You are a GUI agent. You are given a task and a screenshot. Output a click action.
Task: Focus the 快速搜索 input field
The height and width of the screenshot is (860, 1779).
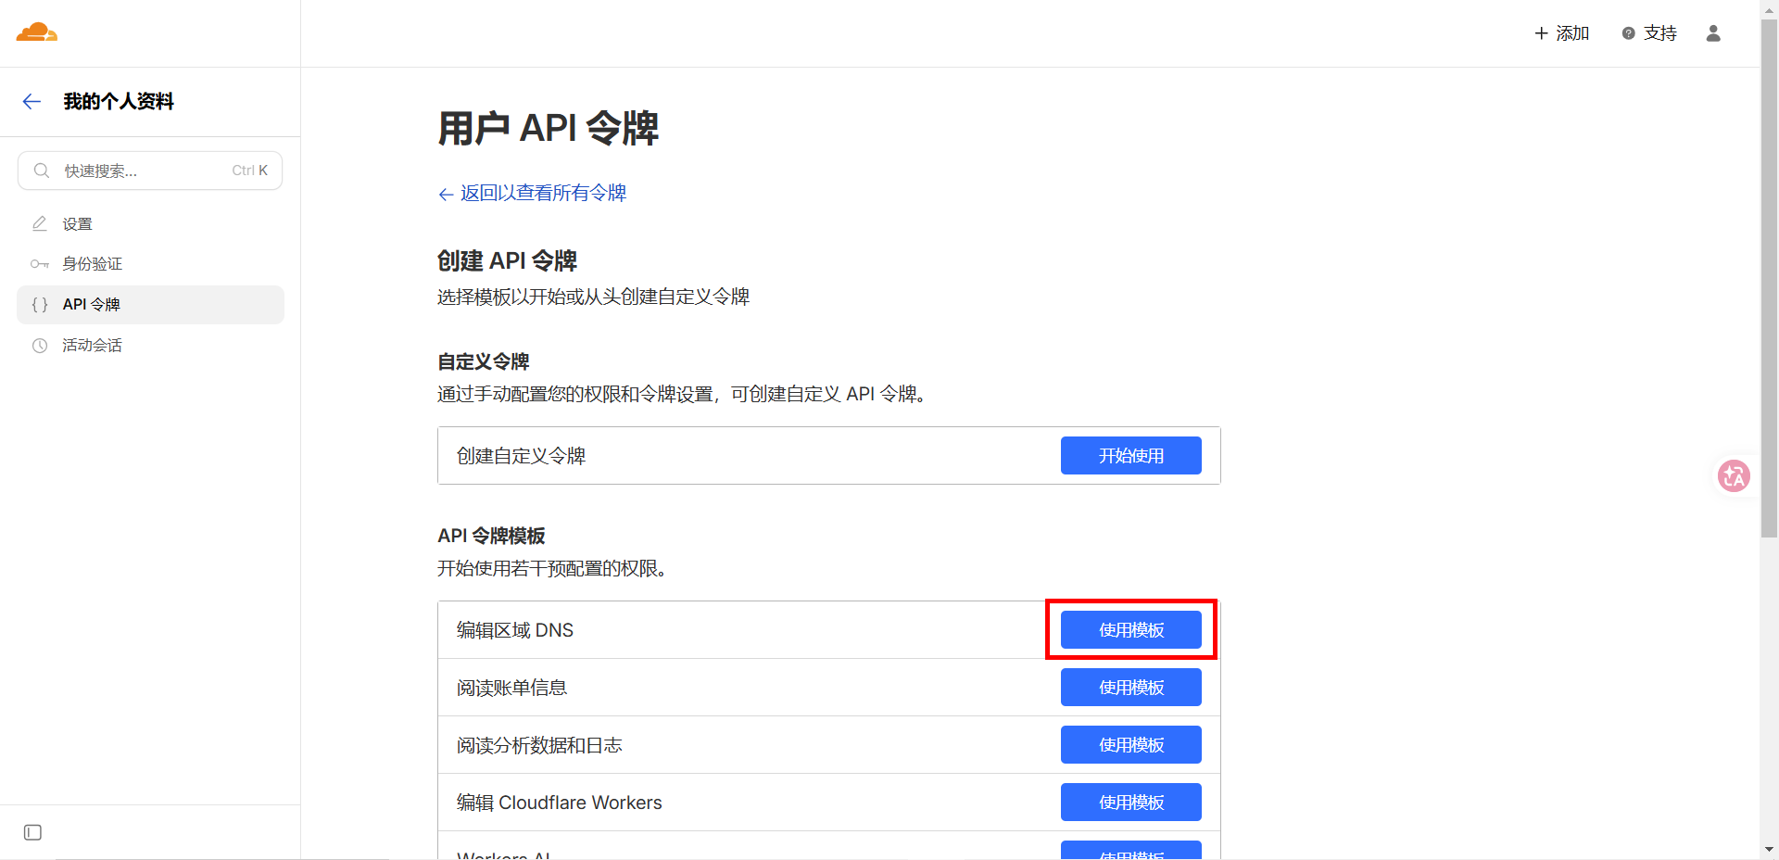[x=150, y=171]
